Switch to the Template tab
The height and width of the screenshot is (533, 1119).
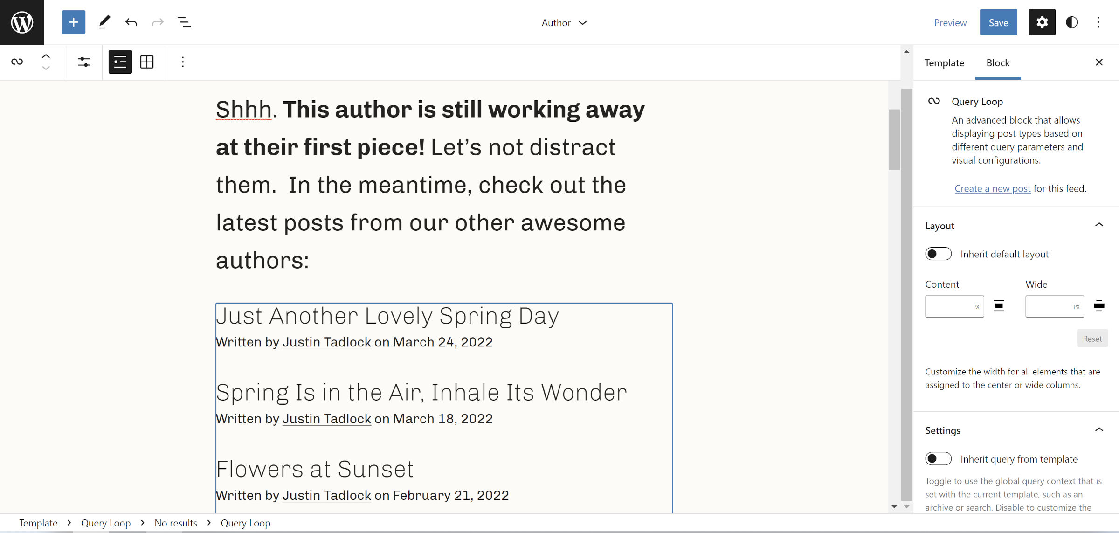click(x=944, y=62)
